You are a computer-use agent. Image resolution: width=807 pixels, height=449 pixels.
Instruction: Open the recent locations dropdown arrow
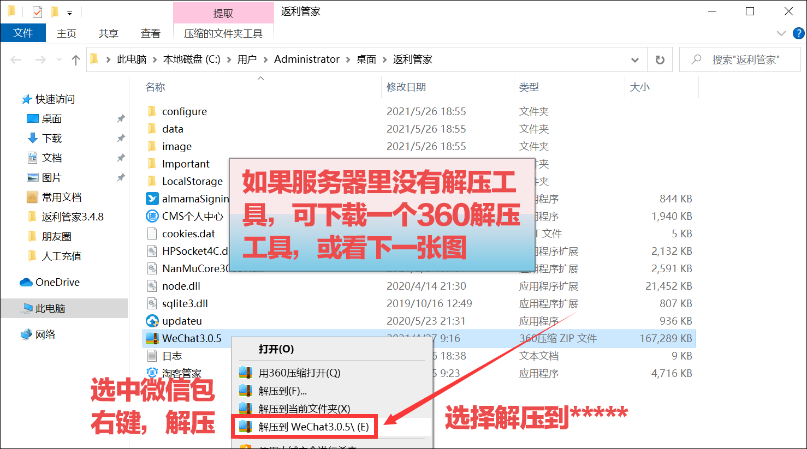[x=59, y=59]
